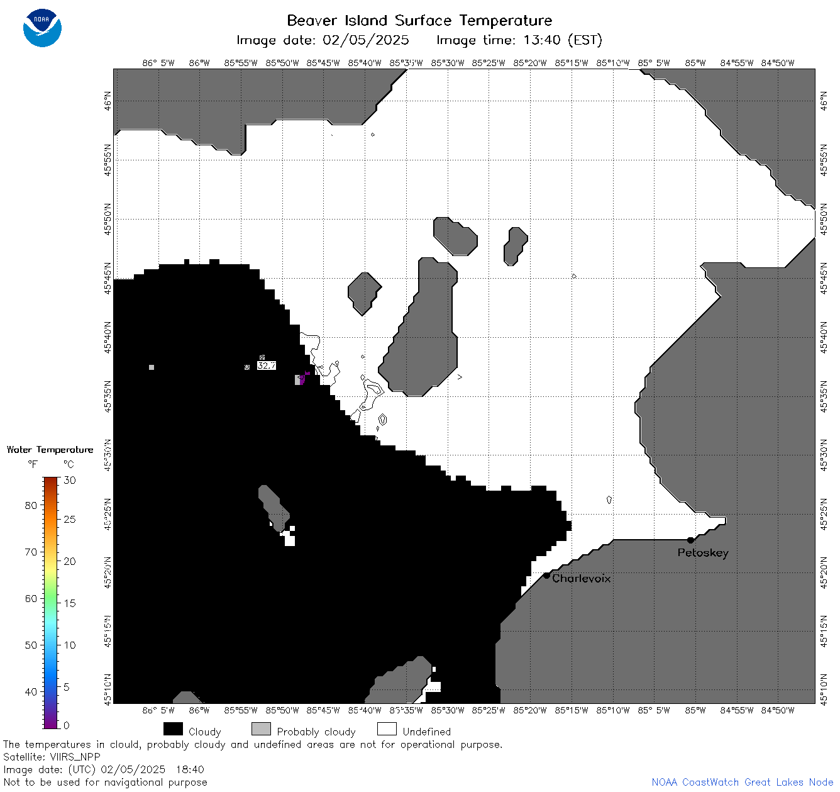Click the left axis 45°30'N latitude label
This screenshot has height=792, width=840.
pyautogui.click(x=108, y=455)
